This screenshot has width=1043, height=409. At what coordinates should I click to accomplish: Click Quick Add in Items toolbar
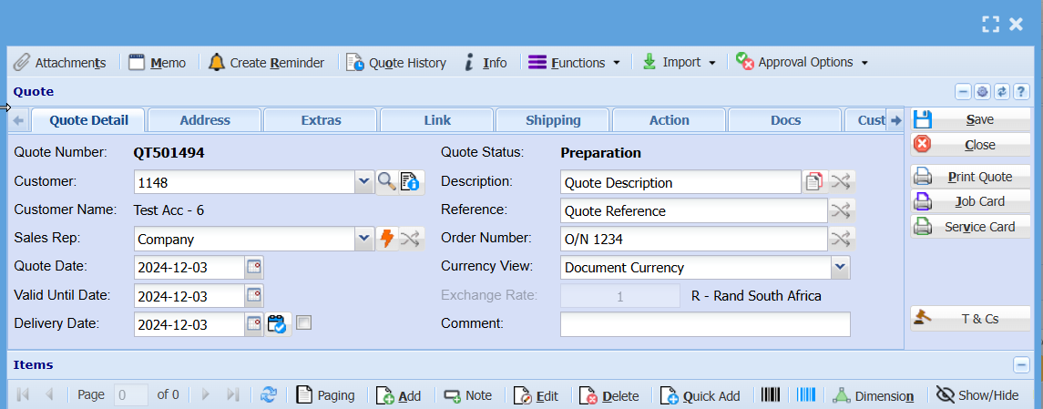click(x=700, y=395)
